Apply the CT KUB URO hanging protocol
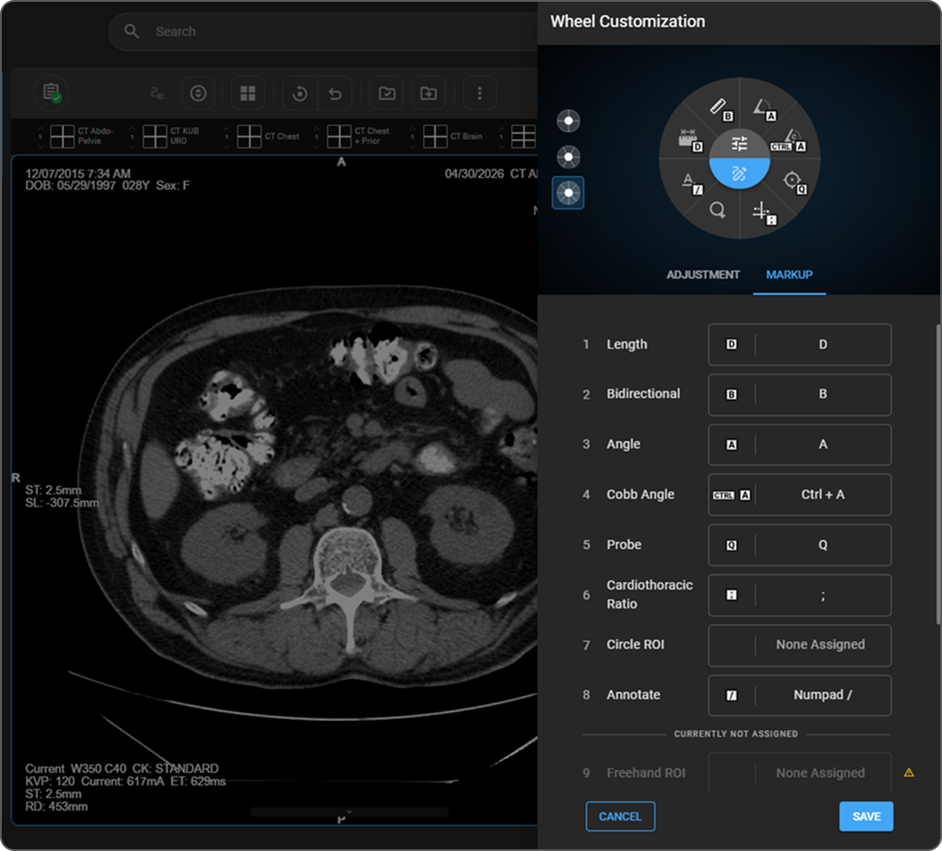Viewport: 942px width, 851px height. tap(171, 136)
